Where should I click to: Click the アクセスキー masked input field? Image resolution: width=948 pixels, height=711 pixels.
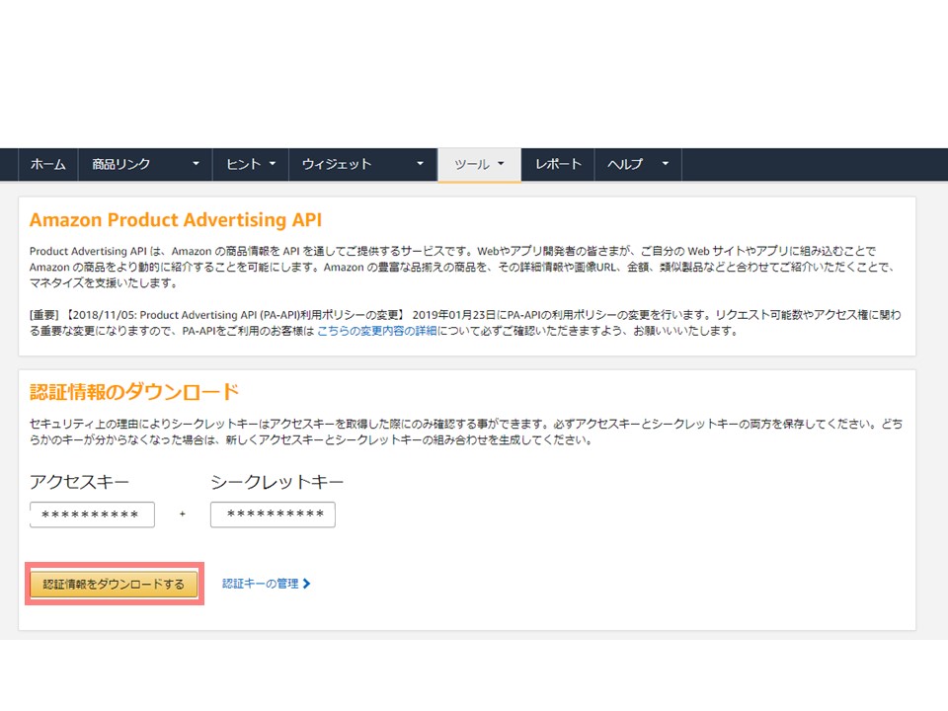coord(92,514)
